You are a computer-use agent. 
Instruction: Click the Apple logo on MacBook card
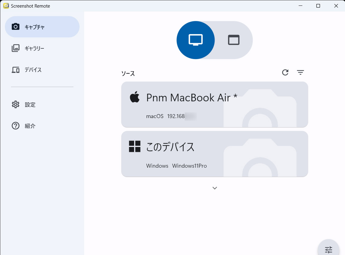click(135, 97)
